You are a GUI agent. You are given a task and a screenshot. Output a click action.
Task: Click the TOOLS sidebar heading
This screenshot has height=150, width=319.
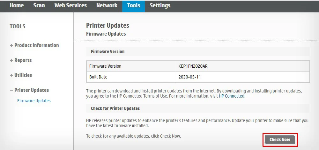18,26
